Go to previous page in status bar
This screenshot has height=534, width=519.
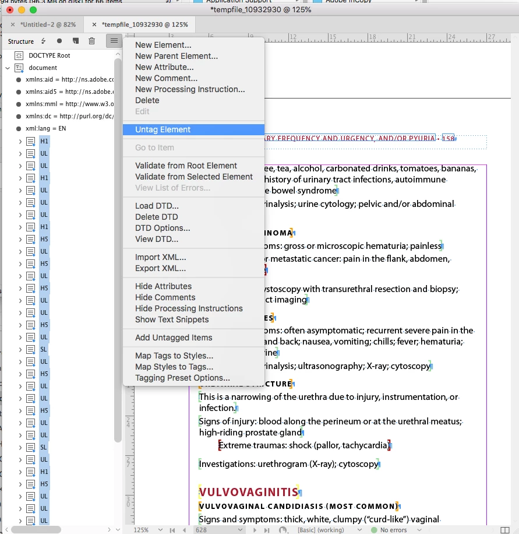185,530
